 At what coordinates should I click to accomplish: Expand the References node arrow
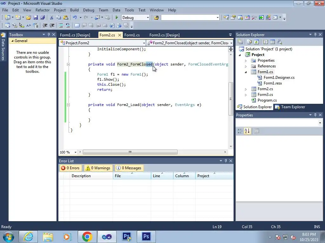point(246,66)
